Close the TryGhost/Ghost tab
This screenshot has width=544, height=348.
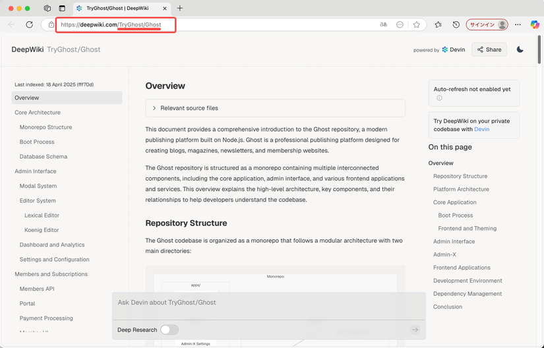point(165,9)
